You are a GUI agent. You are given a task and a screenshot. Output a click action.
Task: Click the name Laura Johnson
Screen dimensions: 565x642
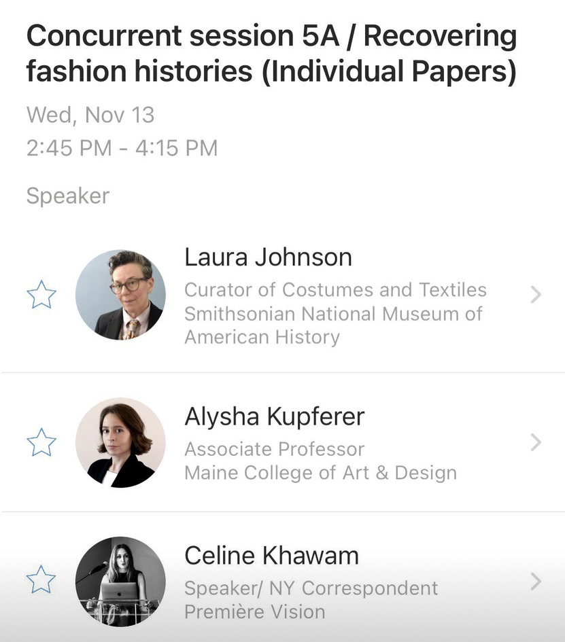268,257
